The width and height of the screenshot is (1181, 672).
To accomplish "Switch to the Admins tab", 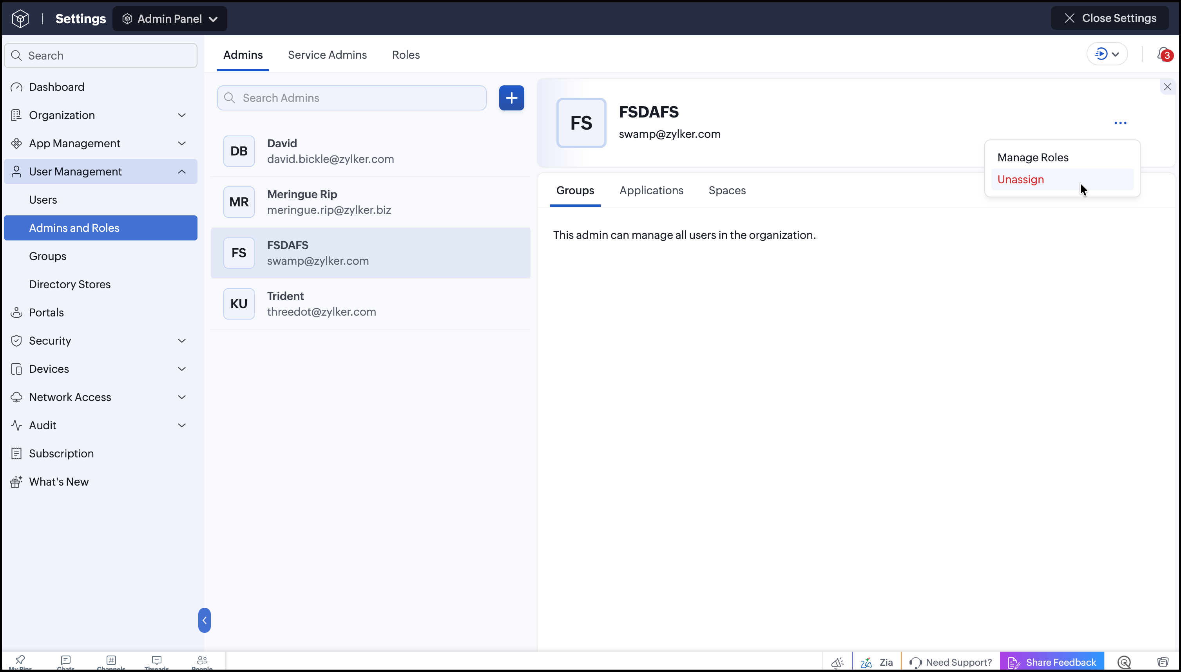I will 243,55.
